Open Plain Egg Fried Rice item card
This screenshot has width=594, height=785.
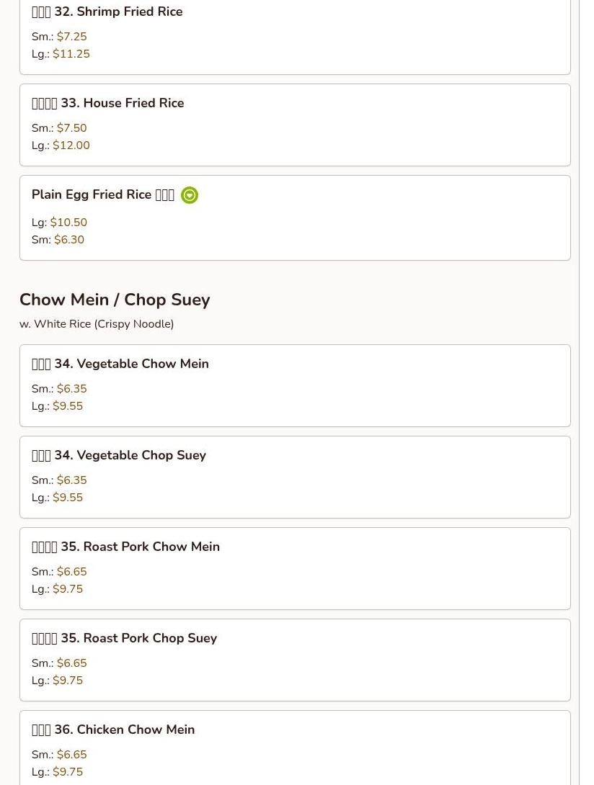(x=295, y=217)
